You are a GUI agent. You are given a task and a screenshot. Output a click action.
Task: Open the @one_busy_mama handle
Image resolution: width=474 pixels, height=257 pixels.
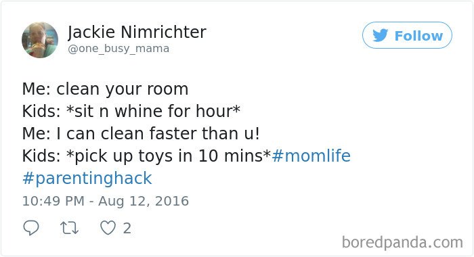tap(118, 49)
